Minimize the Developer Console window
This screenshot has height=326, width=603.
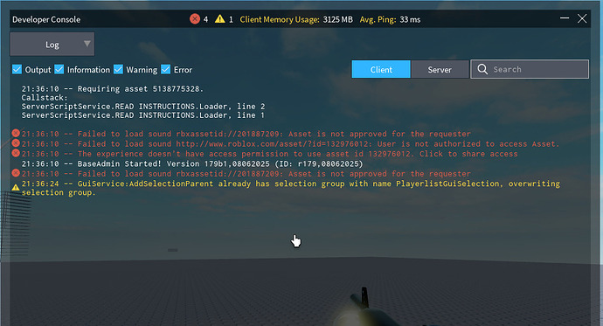coord(565,18)
